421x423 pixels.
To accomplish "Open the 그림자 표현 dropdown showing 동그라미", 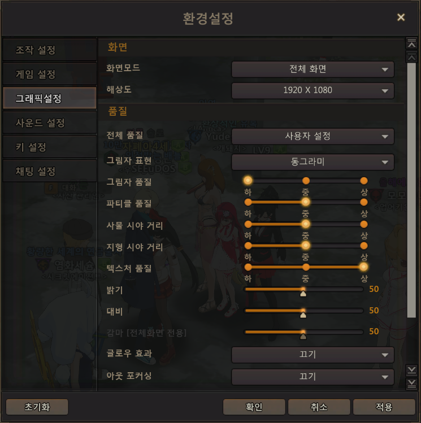I will pos(313,162).
